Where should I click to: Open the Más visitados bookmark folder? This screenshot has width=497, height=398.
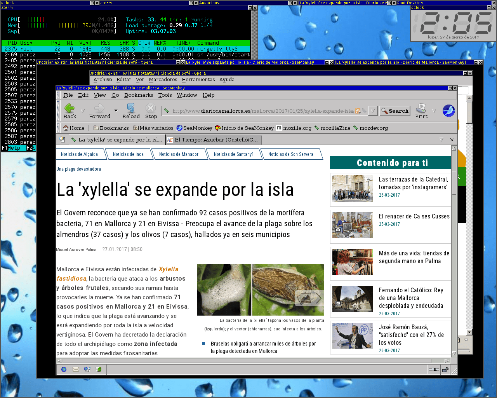[x=153, y=128]
